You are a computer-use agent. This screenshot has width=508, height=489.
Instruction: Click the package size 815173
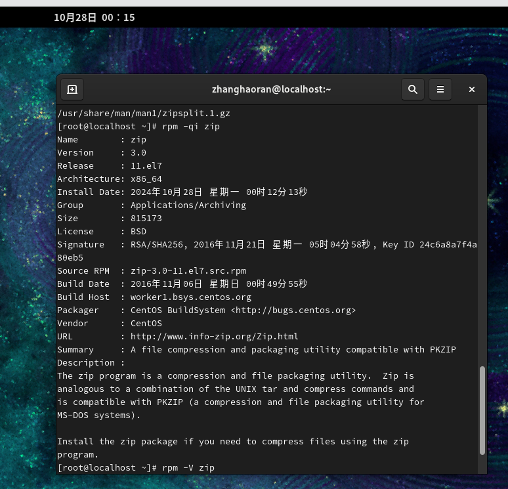146,218
